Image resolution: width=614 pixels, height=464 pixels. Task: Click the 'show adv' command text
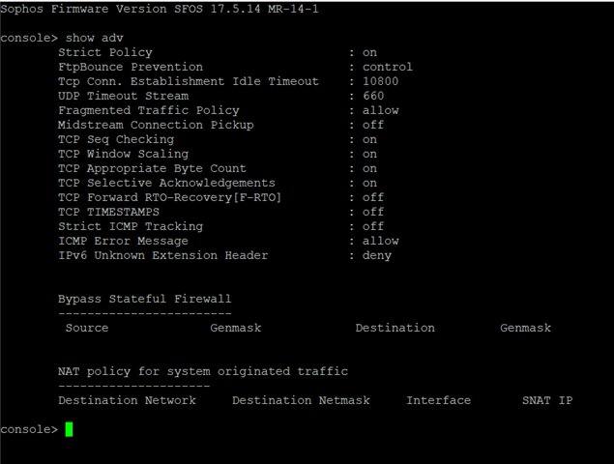click(95, 38)
